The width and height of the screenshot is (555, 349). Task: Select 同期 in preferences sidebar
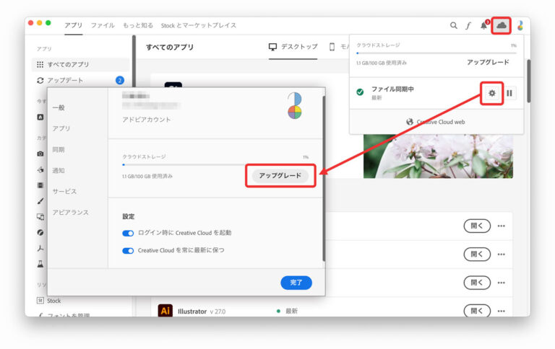(x=59, y=149)
